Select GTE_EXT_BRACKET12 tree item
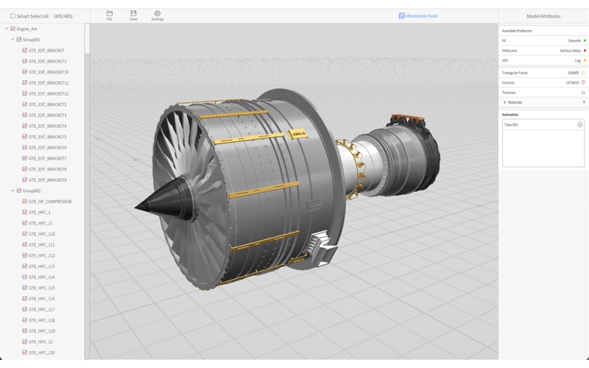 point(49,93)
